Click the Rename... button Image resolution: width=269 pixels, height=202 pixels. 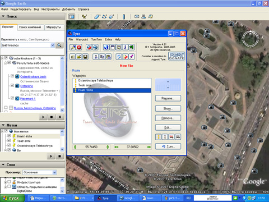click(168, 98)
